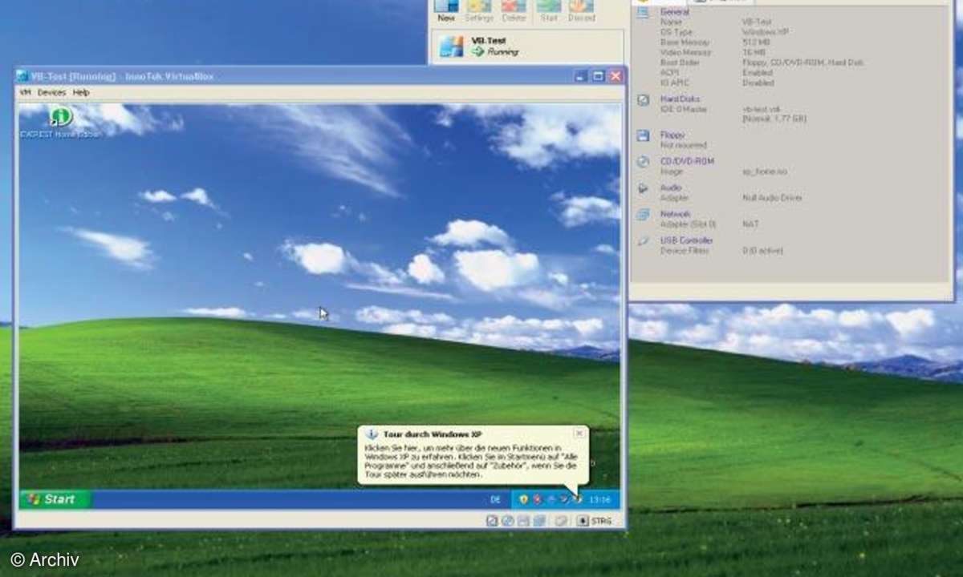Click the Audio section icon
This screenshot has height=577, width=963.
pos(643,188)
